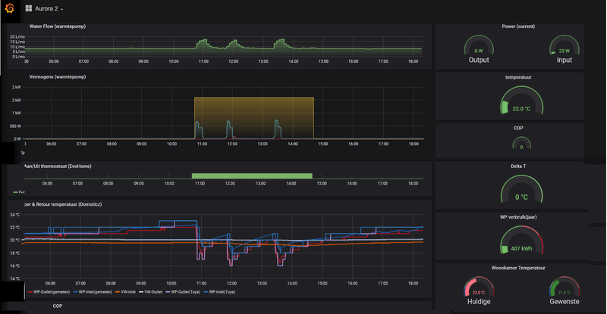Open the Water Flow (warmtepomp) panel title menu
Viewport: 607px width, 314px height.
pos(58,26)
